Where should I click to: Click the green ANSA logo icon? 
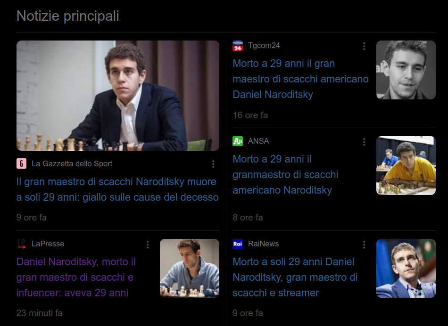tap(238, 141)
